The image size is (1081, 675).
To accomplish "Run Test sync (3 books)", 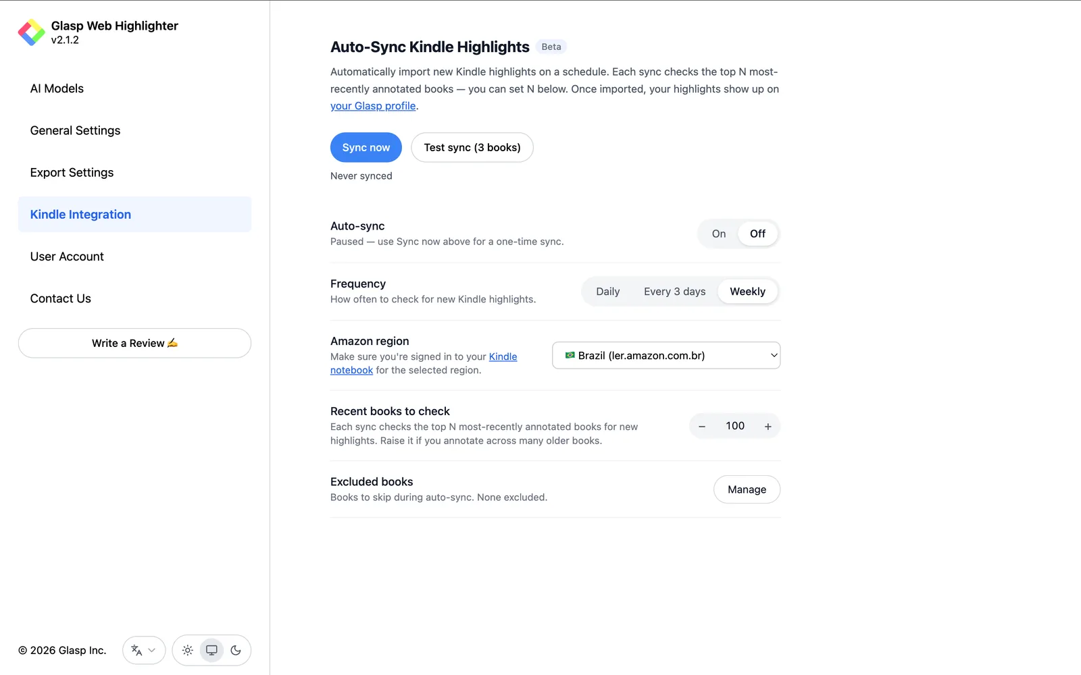I will click(x=472, y=147).
